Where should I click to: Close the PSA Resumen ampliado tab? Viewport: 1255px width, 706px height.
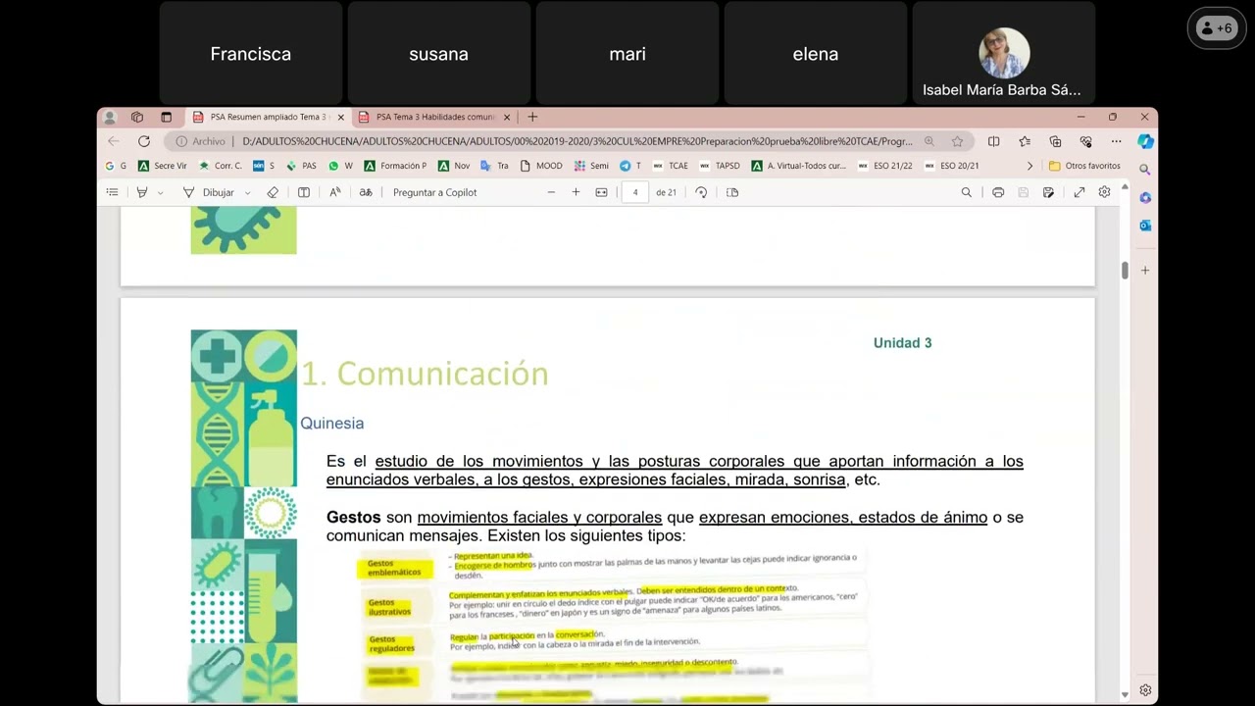click(340, 117)
